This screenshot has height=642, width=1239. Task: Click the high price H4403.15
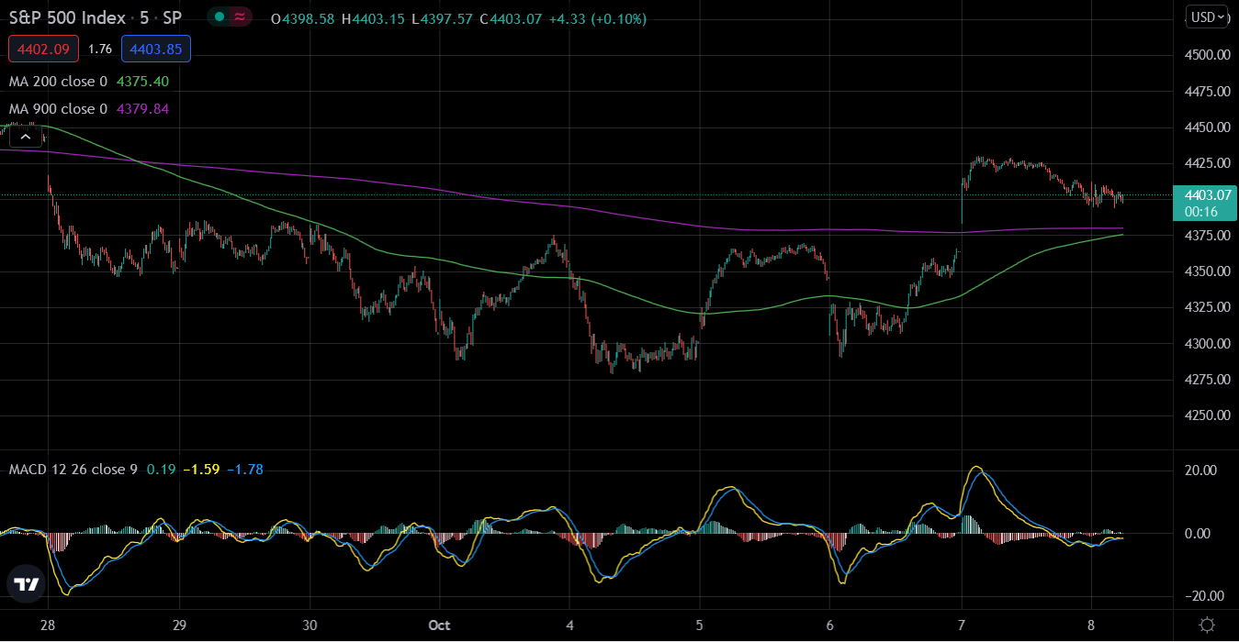pos(373,18)
